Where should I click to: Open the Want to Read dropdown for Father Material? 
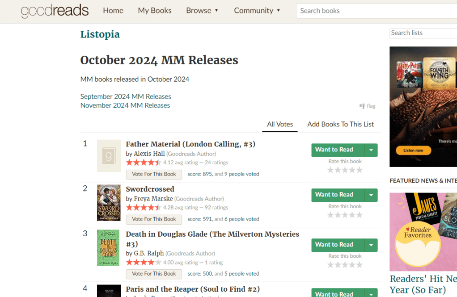[x=372, y=150]
